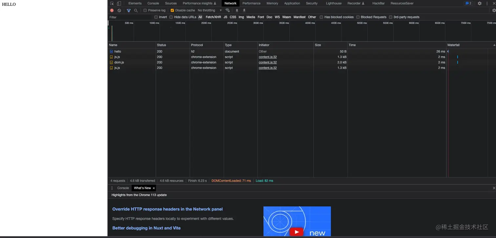Open the Lighthouse tab
This screenshot has width=496, height=238.
coord(334,3)
